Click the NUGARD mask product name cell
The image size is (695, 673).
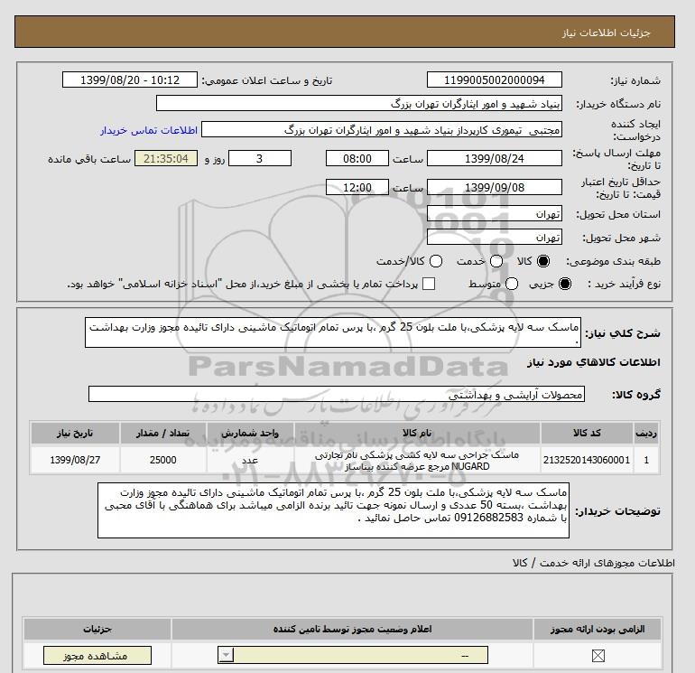coord(417,460)
